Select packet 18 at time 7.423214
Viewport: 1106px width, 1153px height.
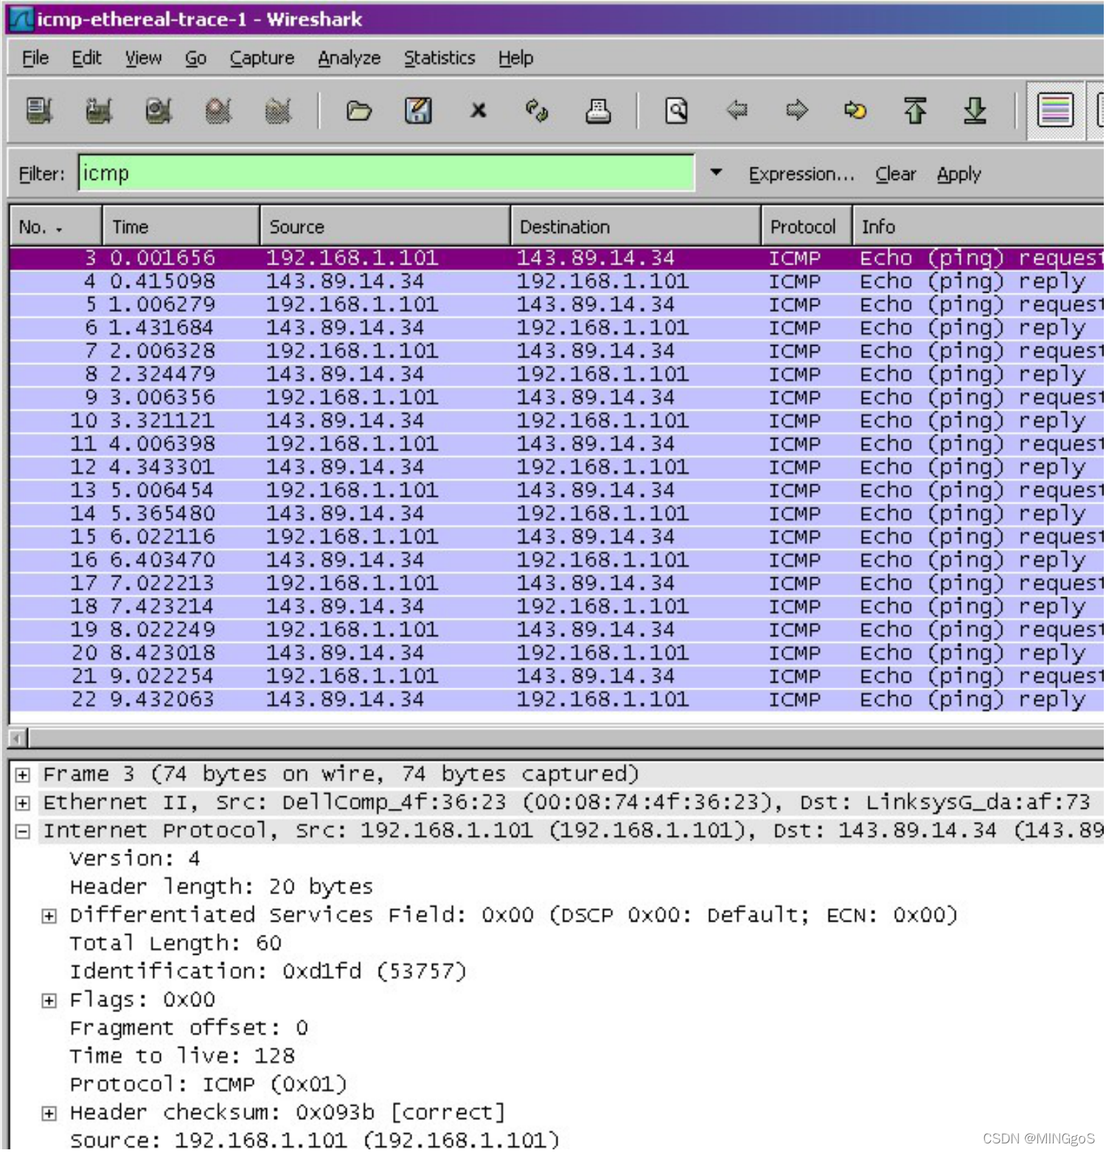pos(557,607)
